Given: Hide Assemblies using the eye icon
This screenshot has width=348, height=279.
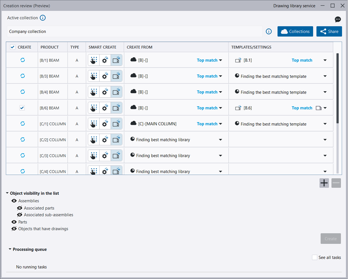Looking at the screenshot, I should click(14, 201).
